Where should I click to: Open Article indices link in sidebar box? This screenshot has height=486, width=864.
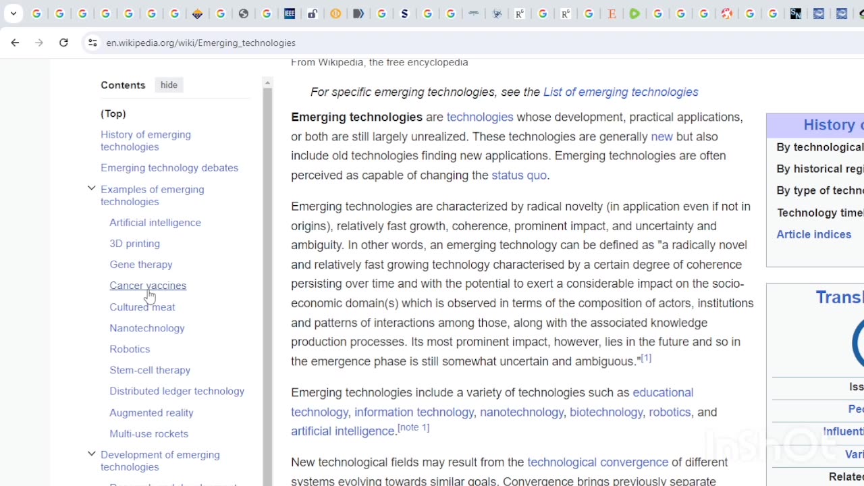coord(814,234)
